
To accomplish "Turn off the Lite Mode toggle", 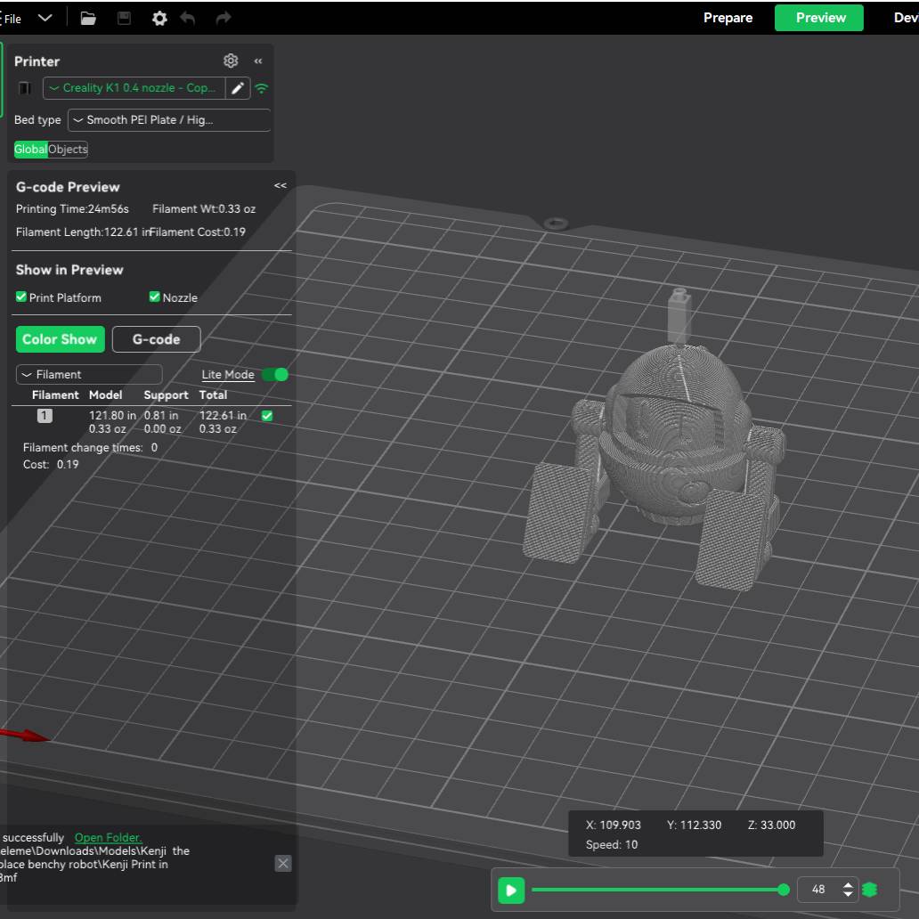I will click(x=275, y=375).
